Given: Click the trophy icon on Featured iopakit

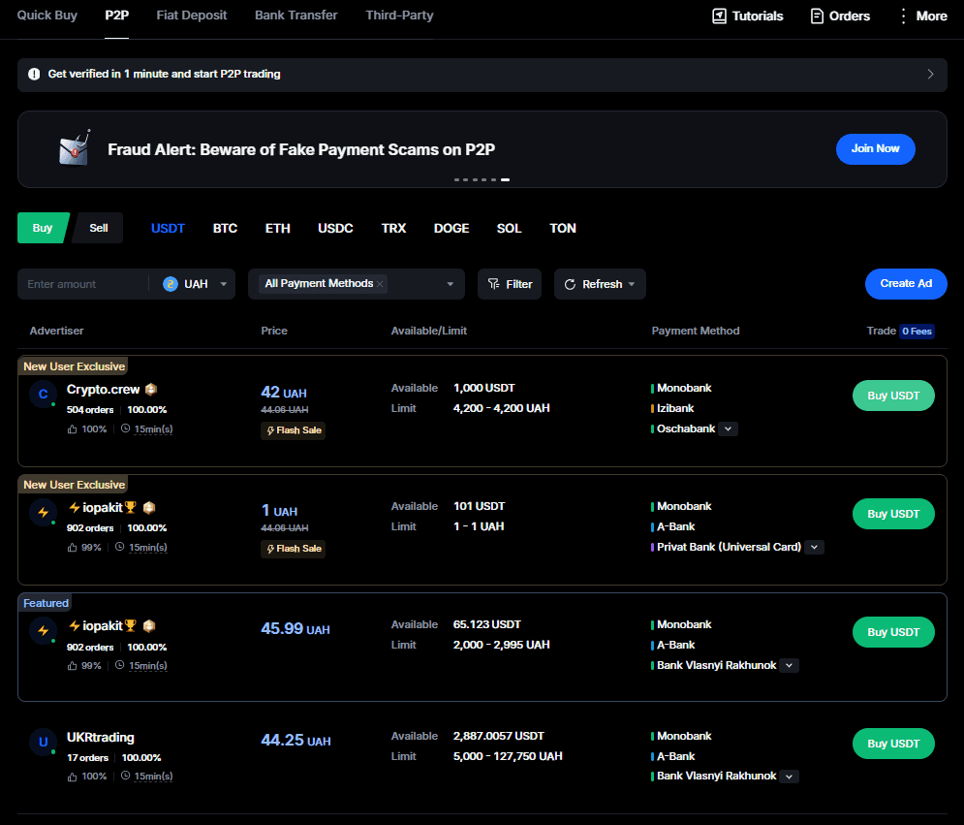Looking at the screenshot, I should coord(131,625).
